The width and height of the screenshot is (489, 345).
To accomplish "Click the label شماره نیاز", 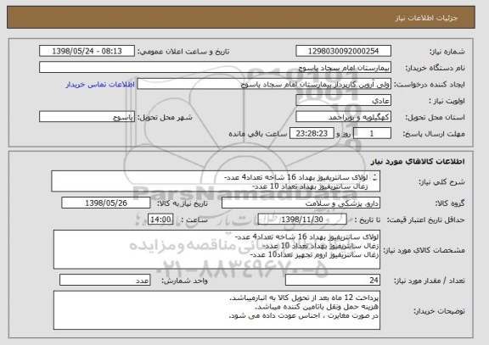I will (447, 52).
